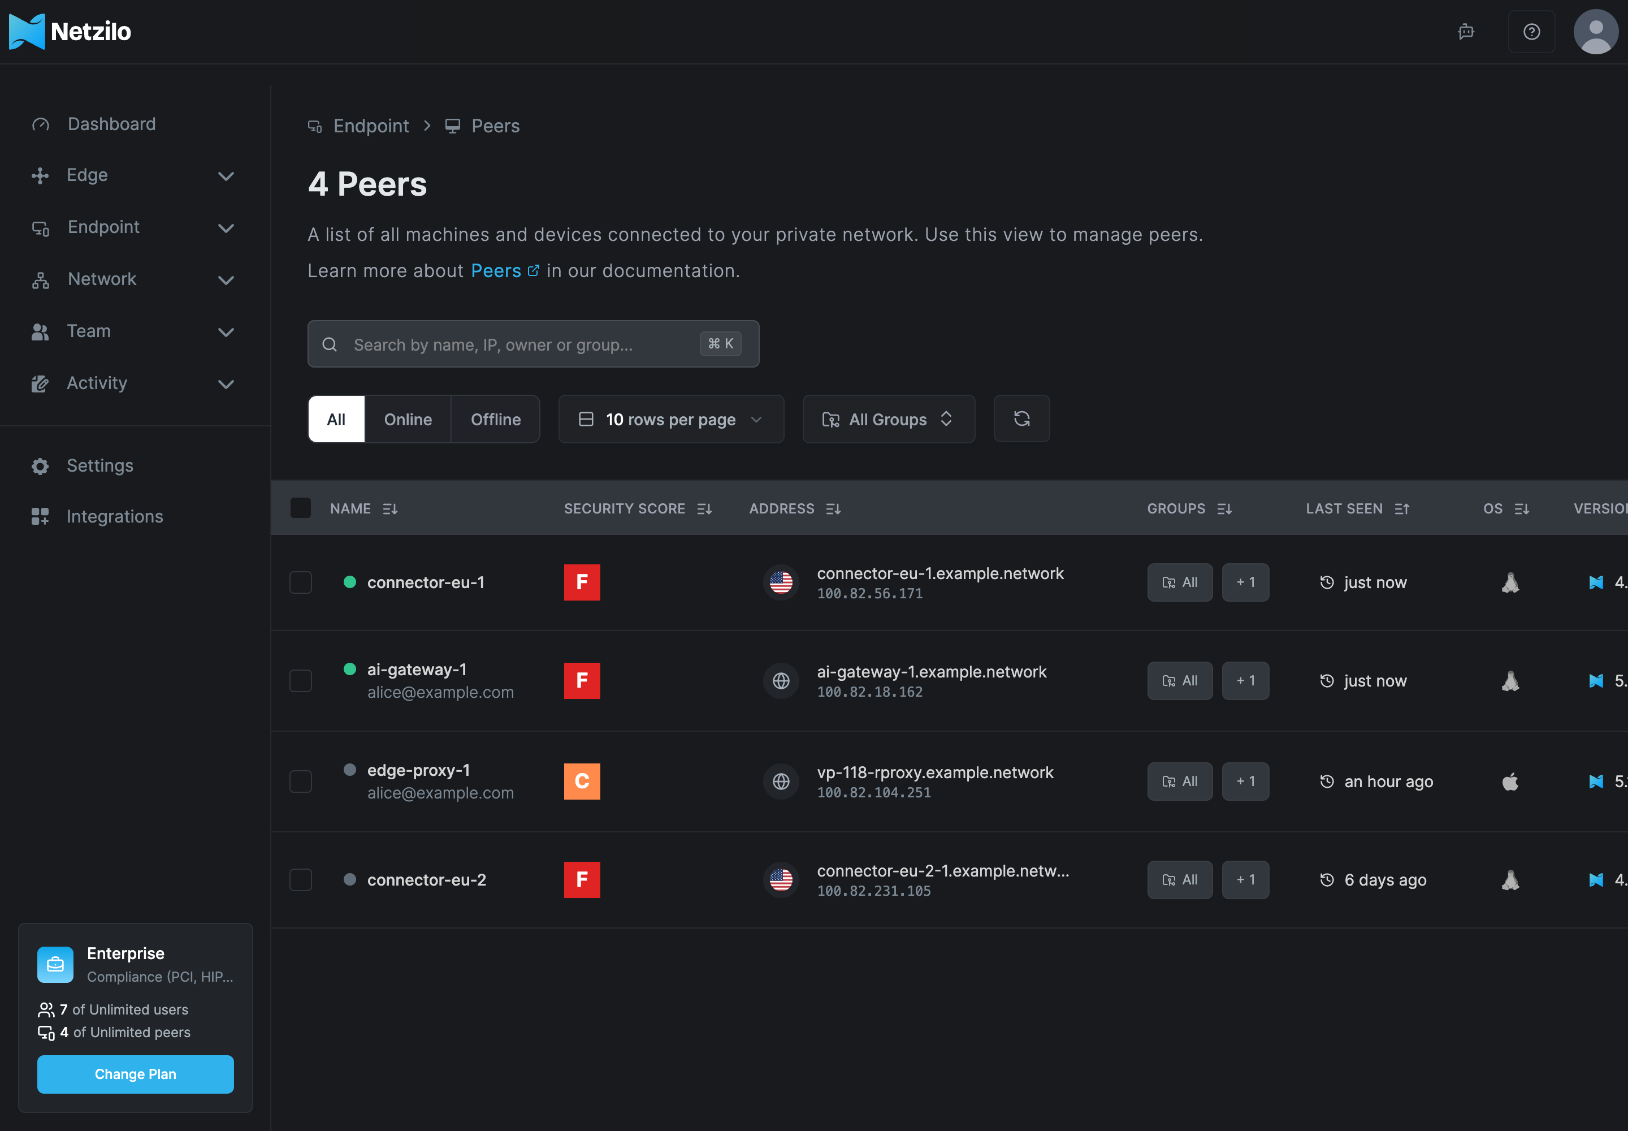Sort by Last Seen sort icon

coord(1402,509)
